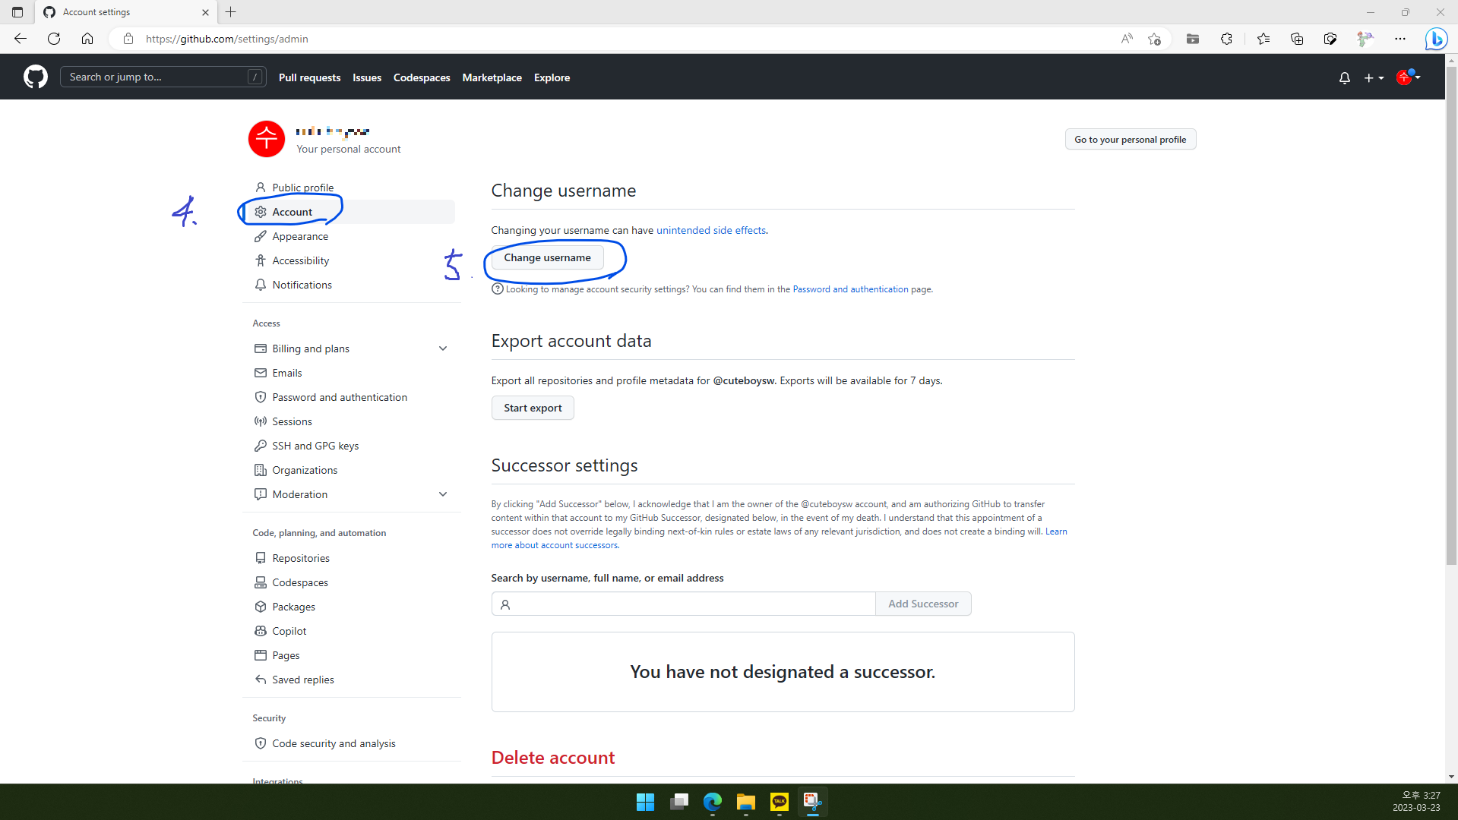The image size is (1458, 820).
Task: Open the Read aloud icon in address bar
Action: (x=1127, y=39)
